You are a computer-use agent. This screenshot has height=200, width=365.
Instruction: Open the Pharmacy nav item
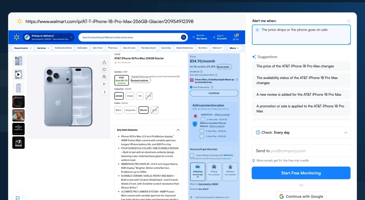(x=113, y=48)
